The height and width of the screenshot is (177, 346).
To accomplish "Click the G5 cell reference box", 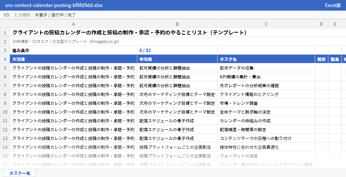I will [x=6, y=15].
